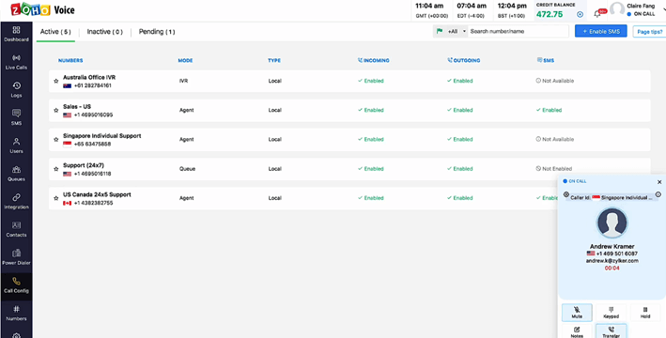Viewport: 666px width, 338px height.
Task: Open call Notes
Action: point(577,331)
